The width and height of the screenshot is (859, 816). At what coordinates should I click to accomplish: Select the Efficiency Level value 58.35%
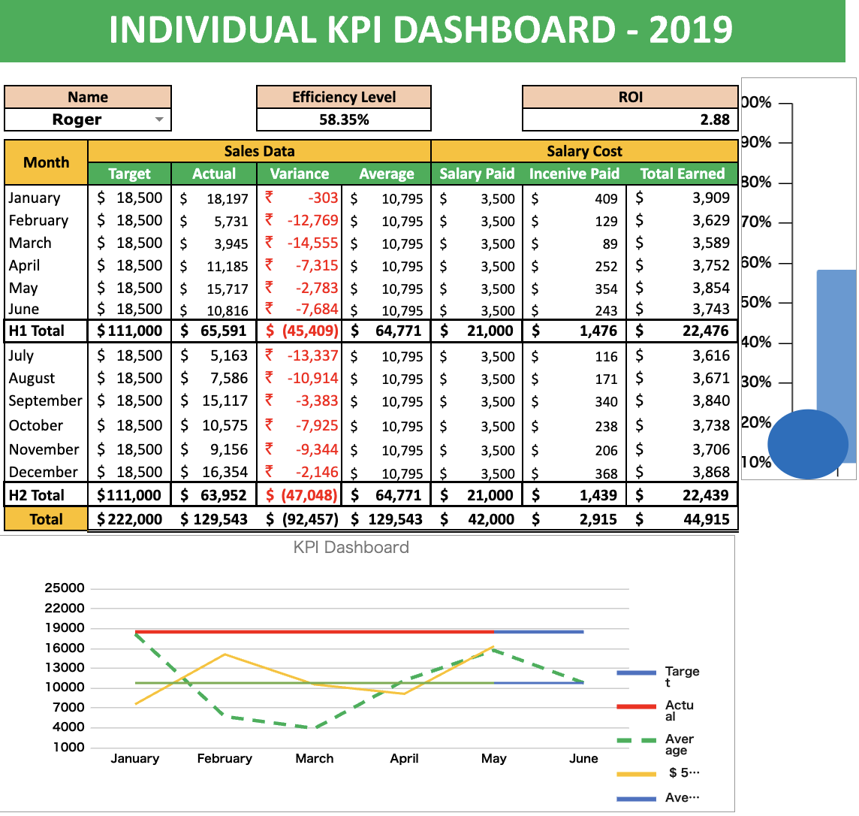(x=344, y=119)
